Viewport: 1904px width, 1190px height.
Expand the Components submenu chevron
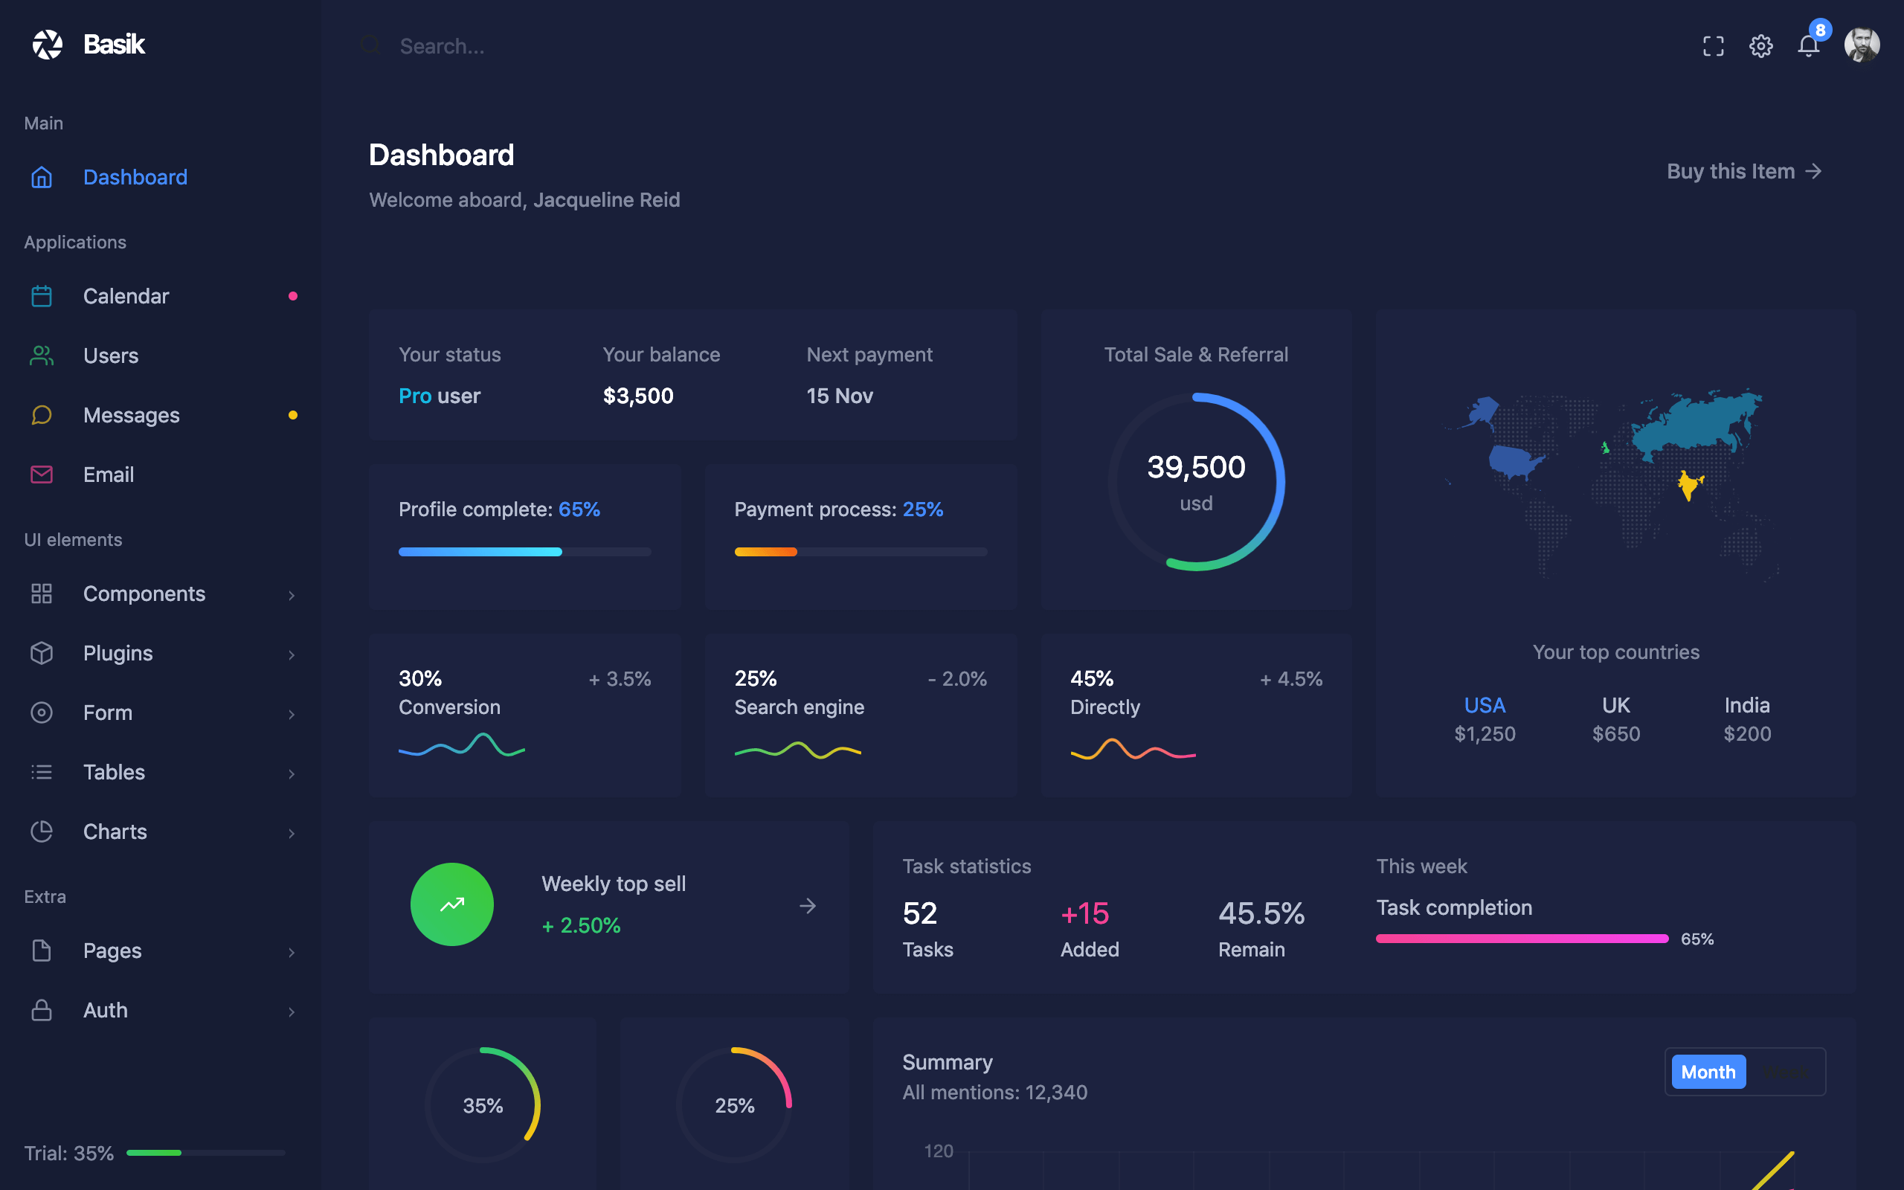coord(291,595)
